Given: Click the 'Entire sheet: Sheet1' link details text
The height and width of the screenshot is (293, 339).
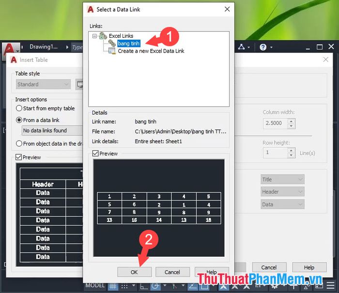Looking at the screenshot, I should [158, 141].
